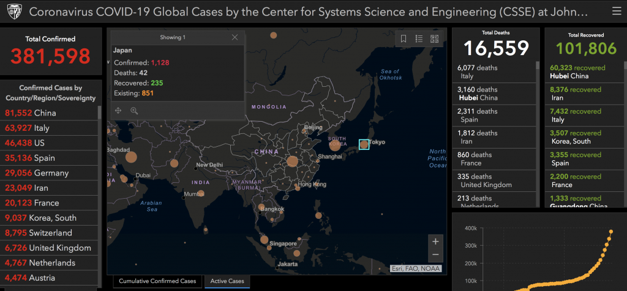Close the Japan popup window
Image resolution: width=627 pixels, height=291 pixels.
(x=235, y=37)
